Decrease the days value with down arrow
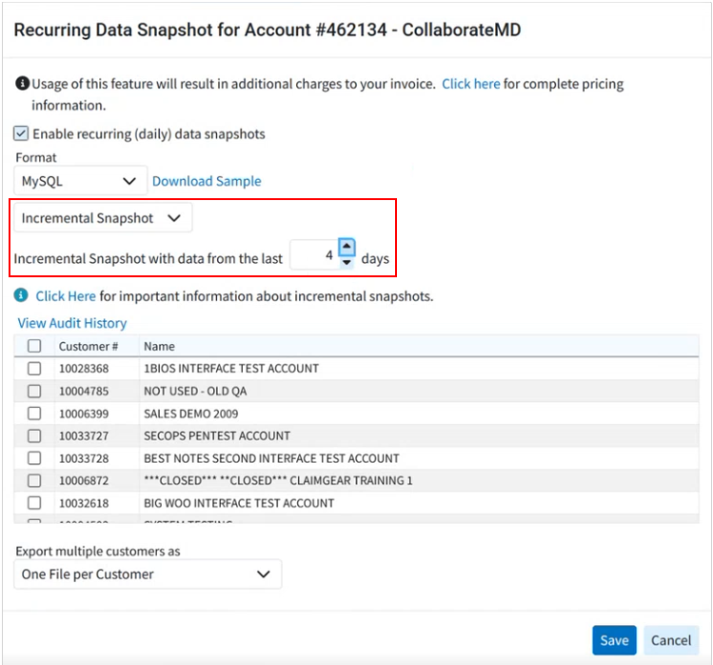Screen dimensions: 713x665 coord(347,263)
